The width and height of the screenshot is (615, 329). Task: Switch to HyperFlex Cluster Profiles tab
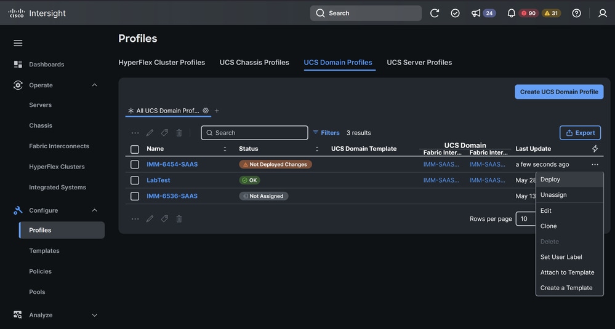pos(161,62)
